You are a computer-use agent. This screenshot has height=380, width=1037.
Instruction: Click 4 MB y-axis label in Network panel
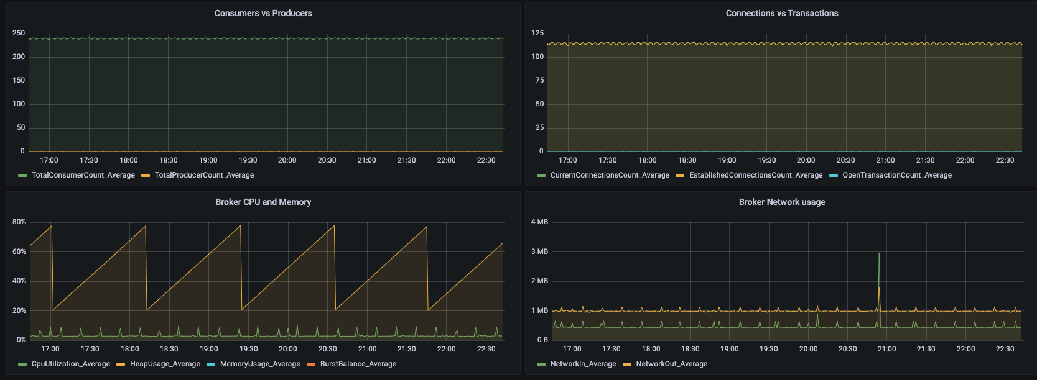click(539, 222)
